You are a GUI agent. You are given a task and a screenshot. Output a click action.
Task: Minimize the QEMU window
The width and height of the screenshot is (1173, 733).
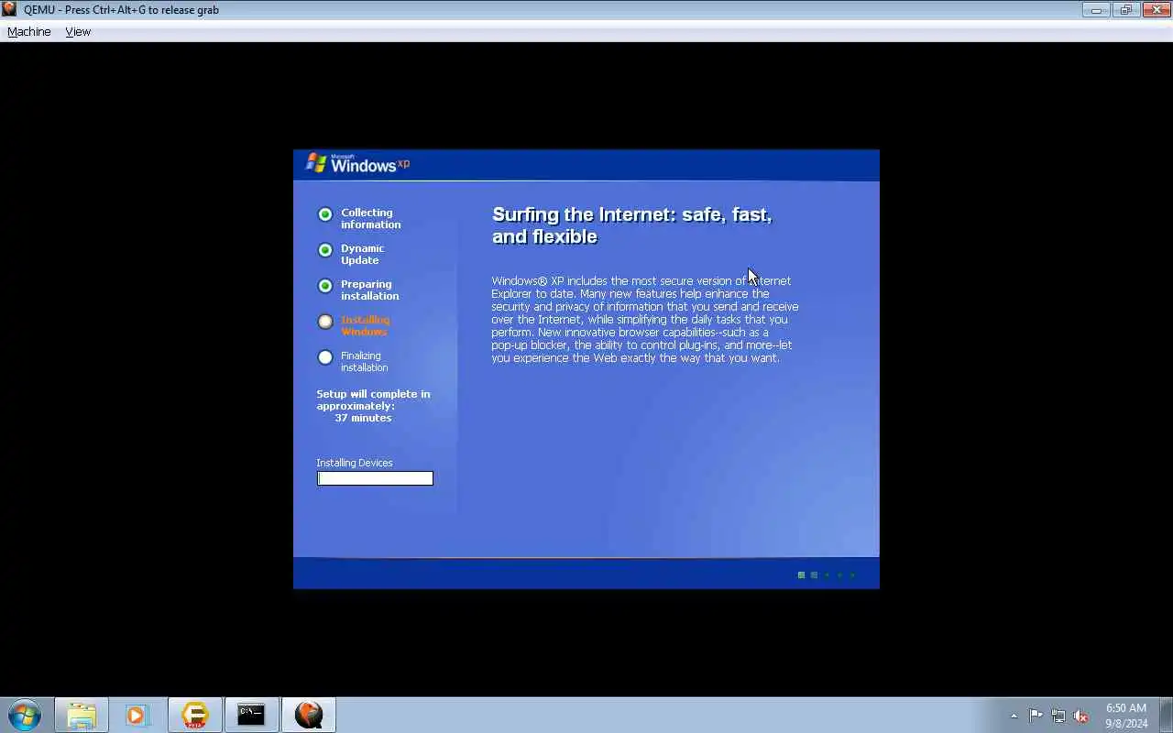click(1095, 10)
